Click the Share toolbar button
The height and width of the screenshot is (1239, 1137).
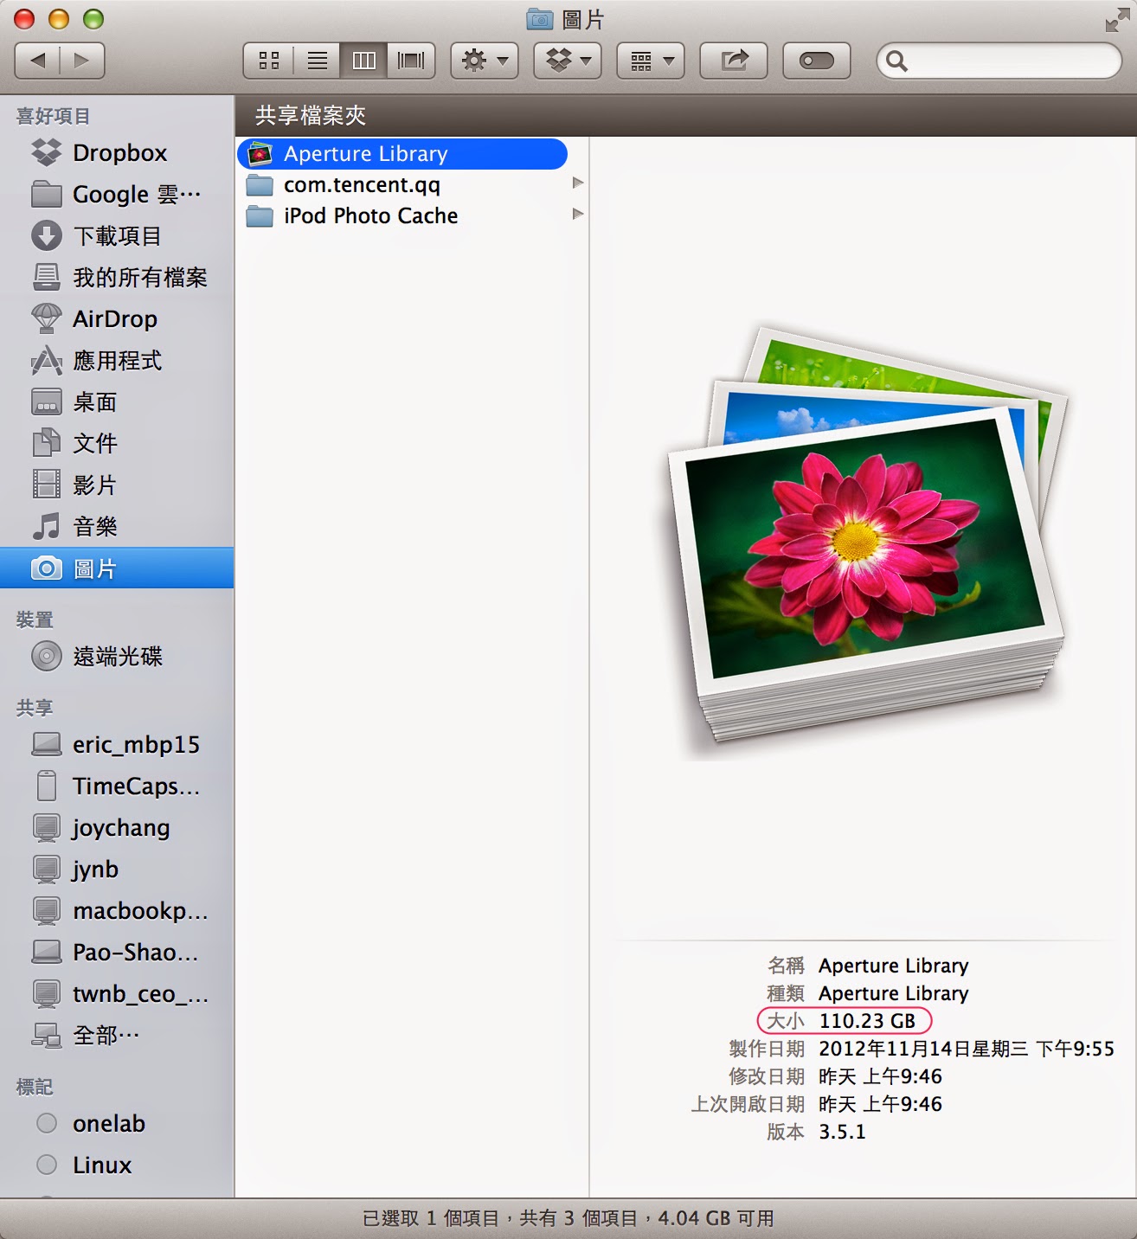point(734,61)
